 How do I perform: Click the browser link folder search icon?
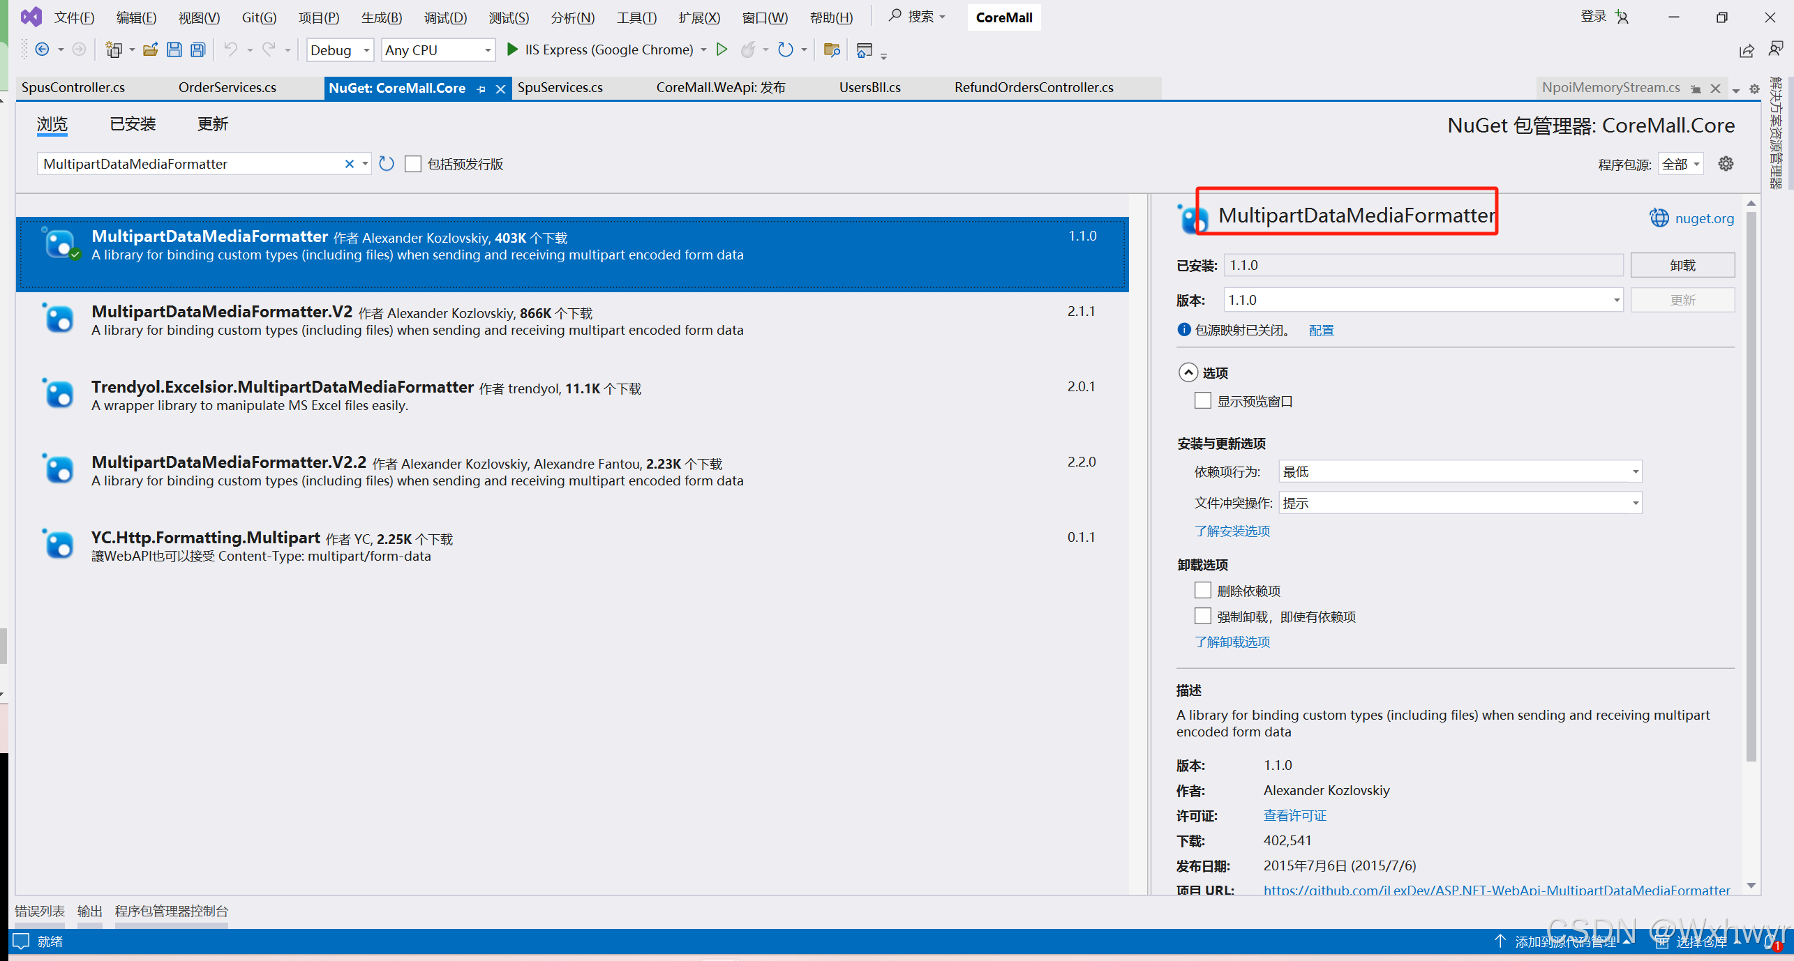[x=831, y=50]
